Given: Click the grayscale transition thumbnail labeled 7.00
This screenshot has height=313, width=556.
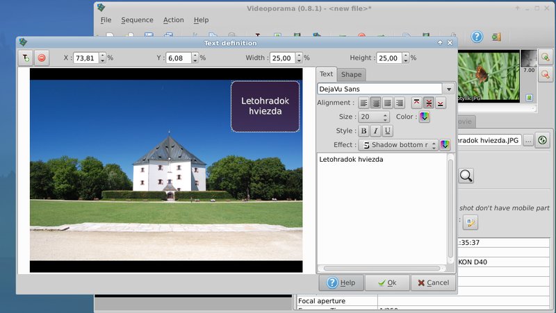Looking at the screenshot, I should pos(529,59).
